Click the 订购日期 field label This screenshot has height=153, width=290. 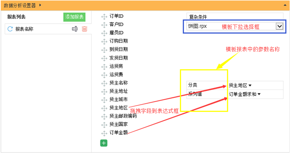click(119, 41)
